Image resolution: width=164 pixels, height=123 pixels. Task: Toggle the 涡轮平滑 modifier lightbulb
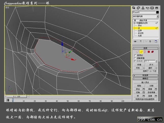135,20
